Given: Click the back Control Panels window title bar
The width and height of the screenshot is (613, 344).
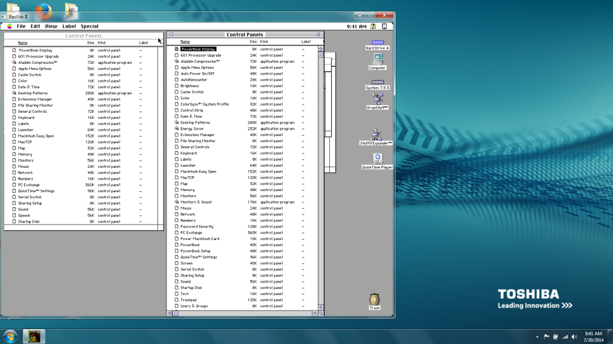Looking at the screenshot, I should point(83,35).
